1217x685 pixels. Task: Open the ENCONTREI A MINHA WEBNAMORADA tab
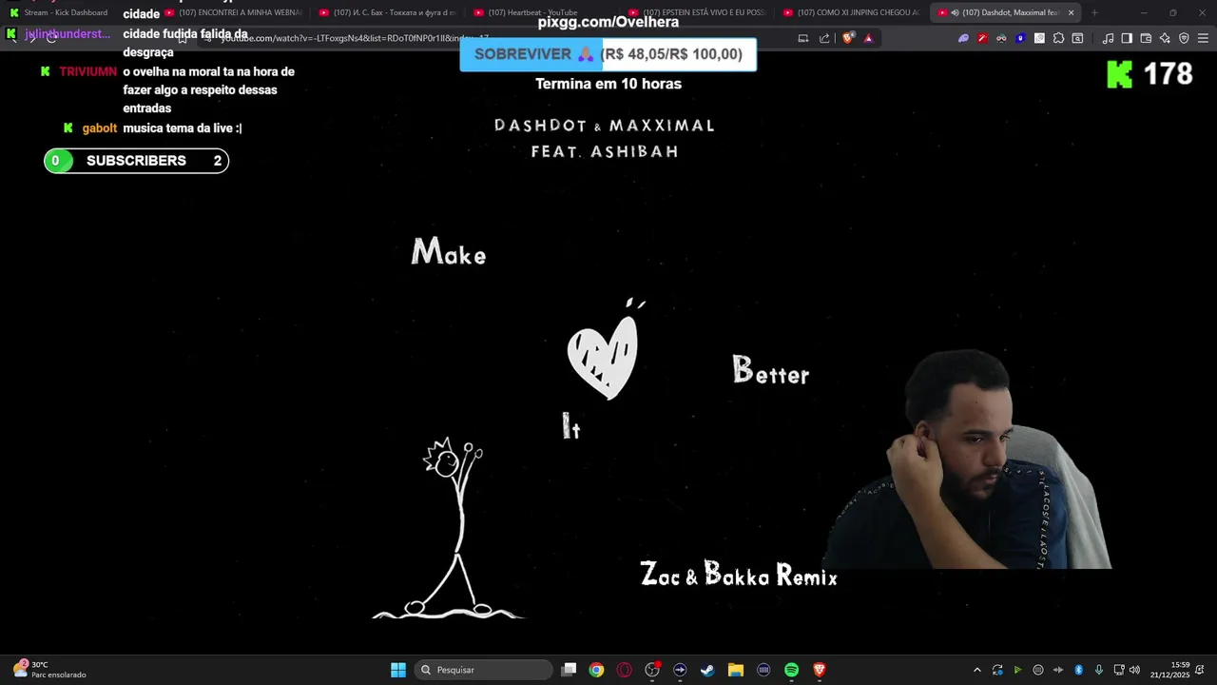(235, 12)
